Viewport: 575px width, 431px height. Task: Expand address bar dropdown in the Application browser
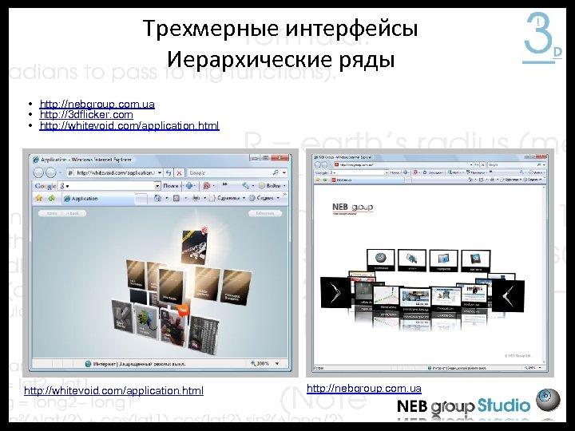(x=160, y=172)
